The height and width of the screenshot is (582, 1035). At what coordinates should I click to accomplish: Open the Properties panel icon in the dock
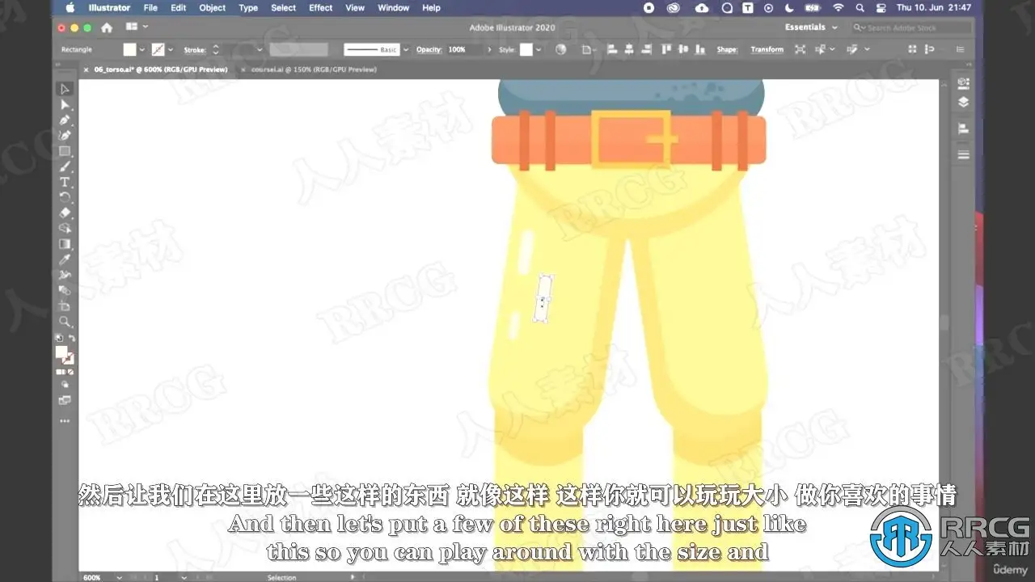[963, 82]
